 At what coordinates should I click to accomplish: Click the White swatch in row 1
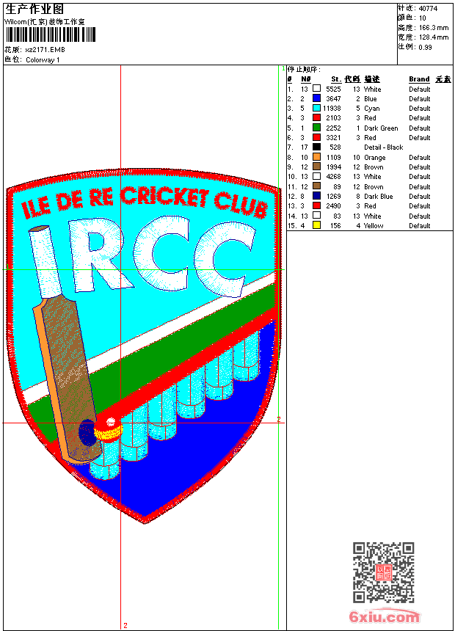317,89
